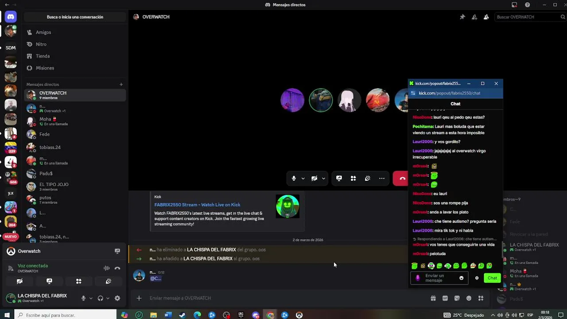The image size is (567, 319).
Task: Click the Kick popout address bar URL
Action: pos(449,93)
